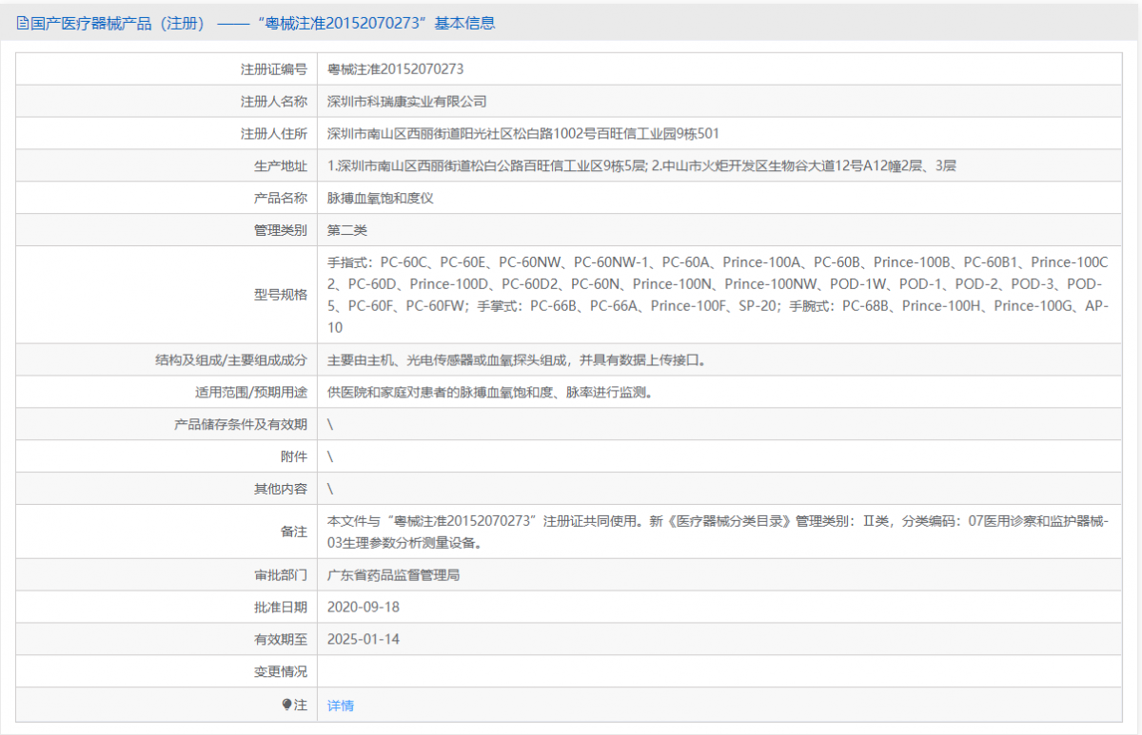Open the 详情 link in 注 row
The image size is (1142, 735).
coord(341,706)
